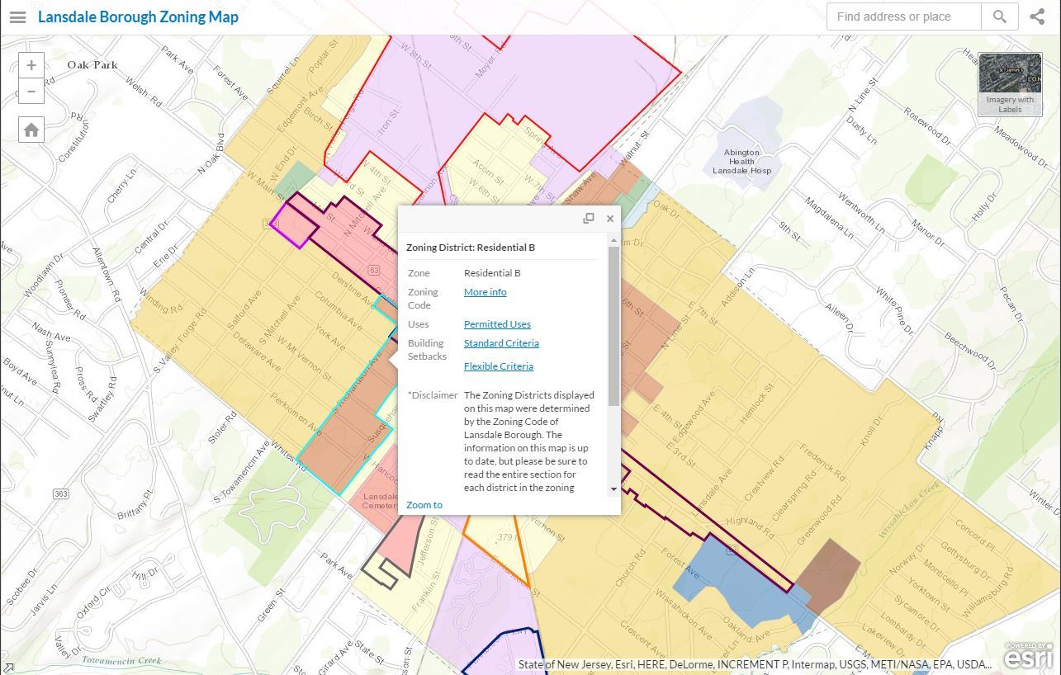Click Zoom to in the popup
Screen dimensions: 1061x675
click(x=424, y=504)
